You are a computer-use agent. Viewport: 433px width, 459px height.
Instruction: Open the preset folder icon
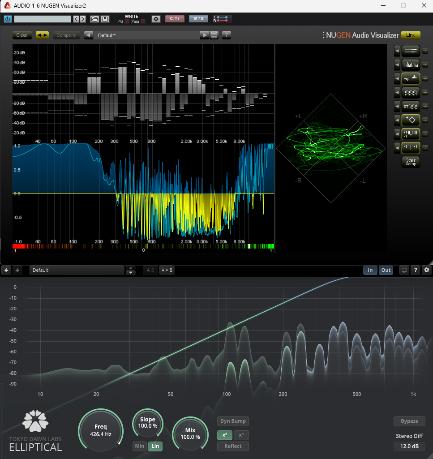94,19
